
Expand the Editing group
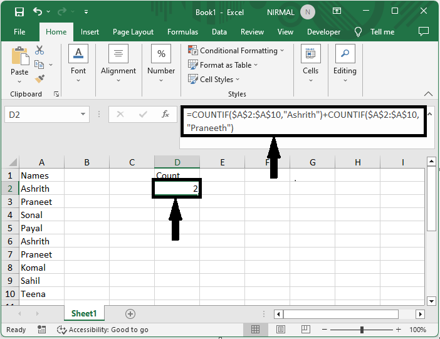click(x=345, y=64)
